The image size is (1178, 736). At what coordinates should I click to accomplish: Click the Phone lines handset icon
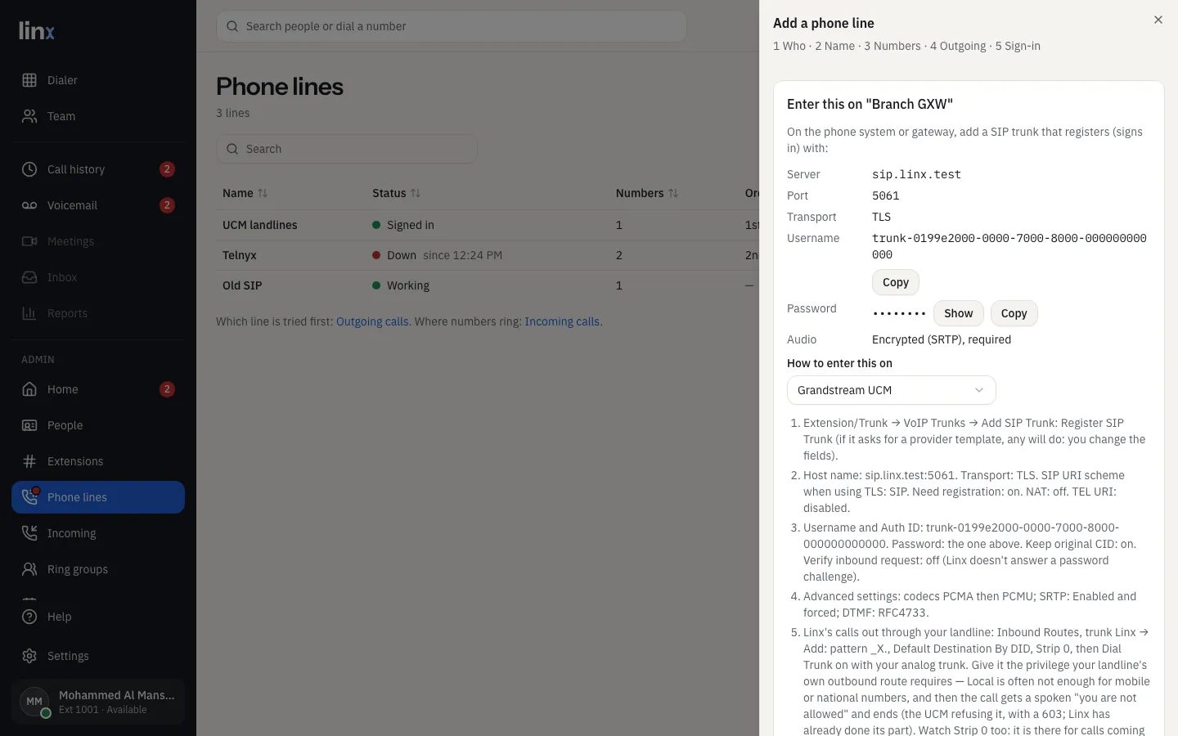pos(29,497)
